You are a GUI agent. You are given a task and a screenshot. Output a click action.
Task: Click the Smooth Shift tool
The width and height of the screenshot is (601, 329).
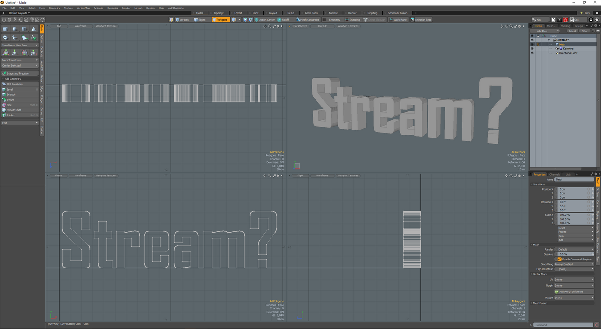coord(20,110)
